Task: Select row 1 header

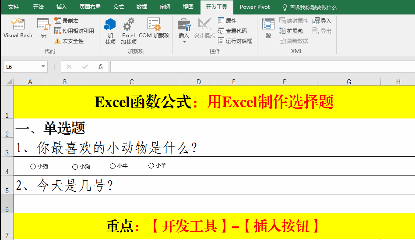Action: pyautogui.click(x=7, y=102)
